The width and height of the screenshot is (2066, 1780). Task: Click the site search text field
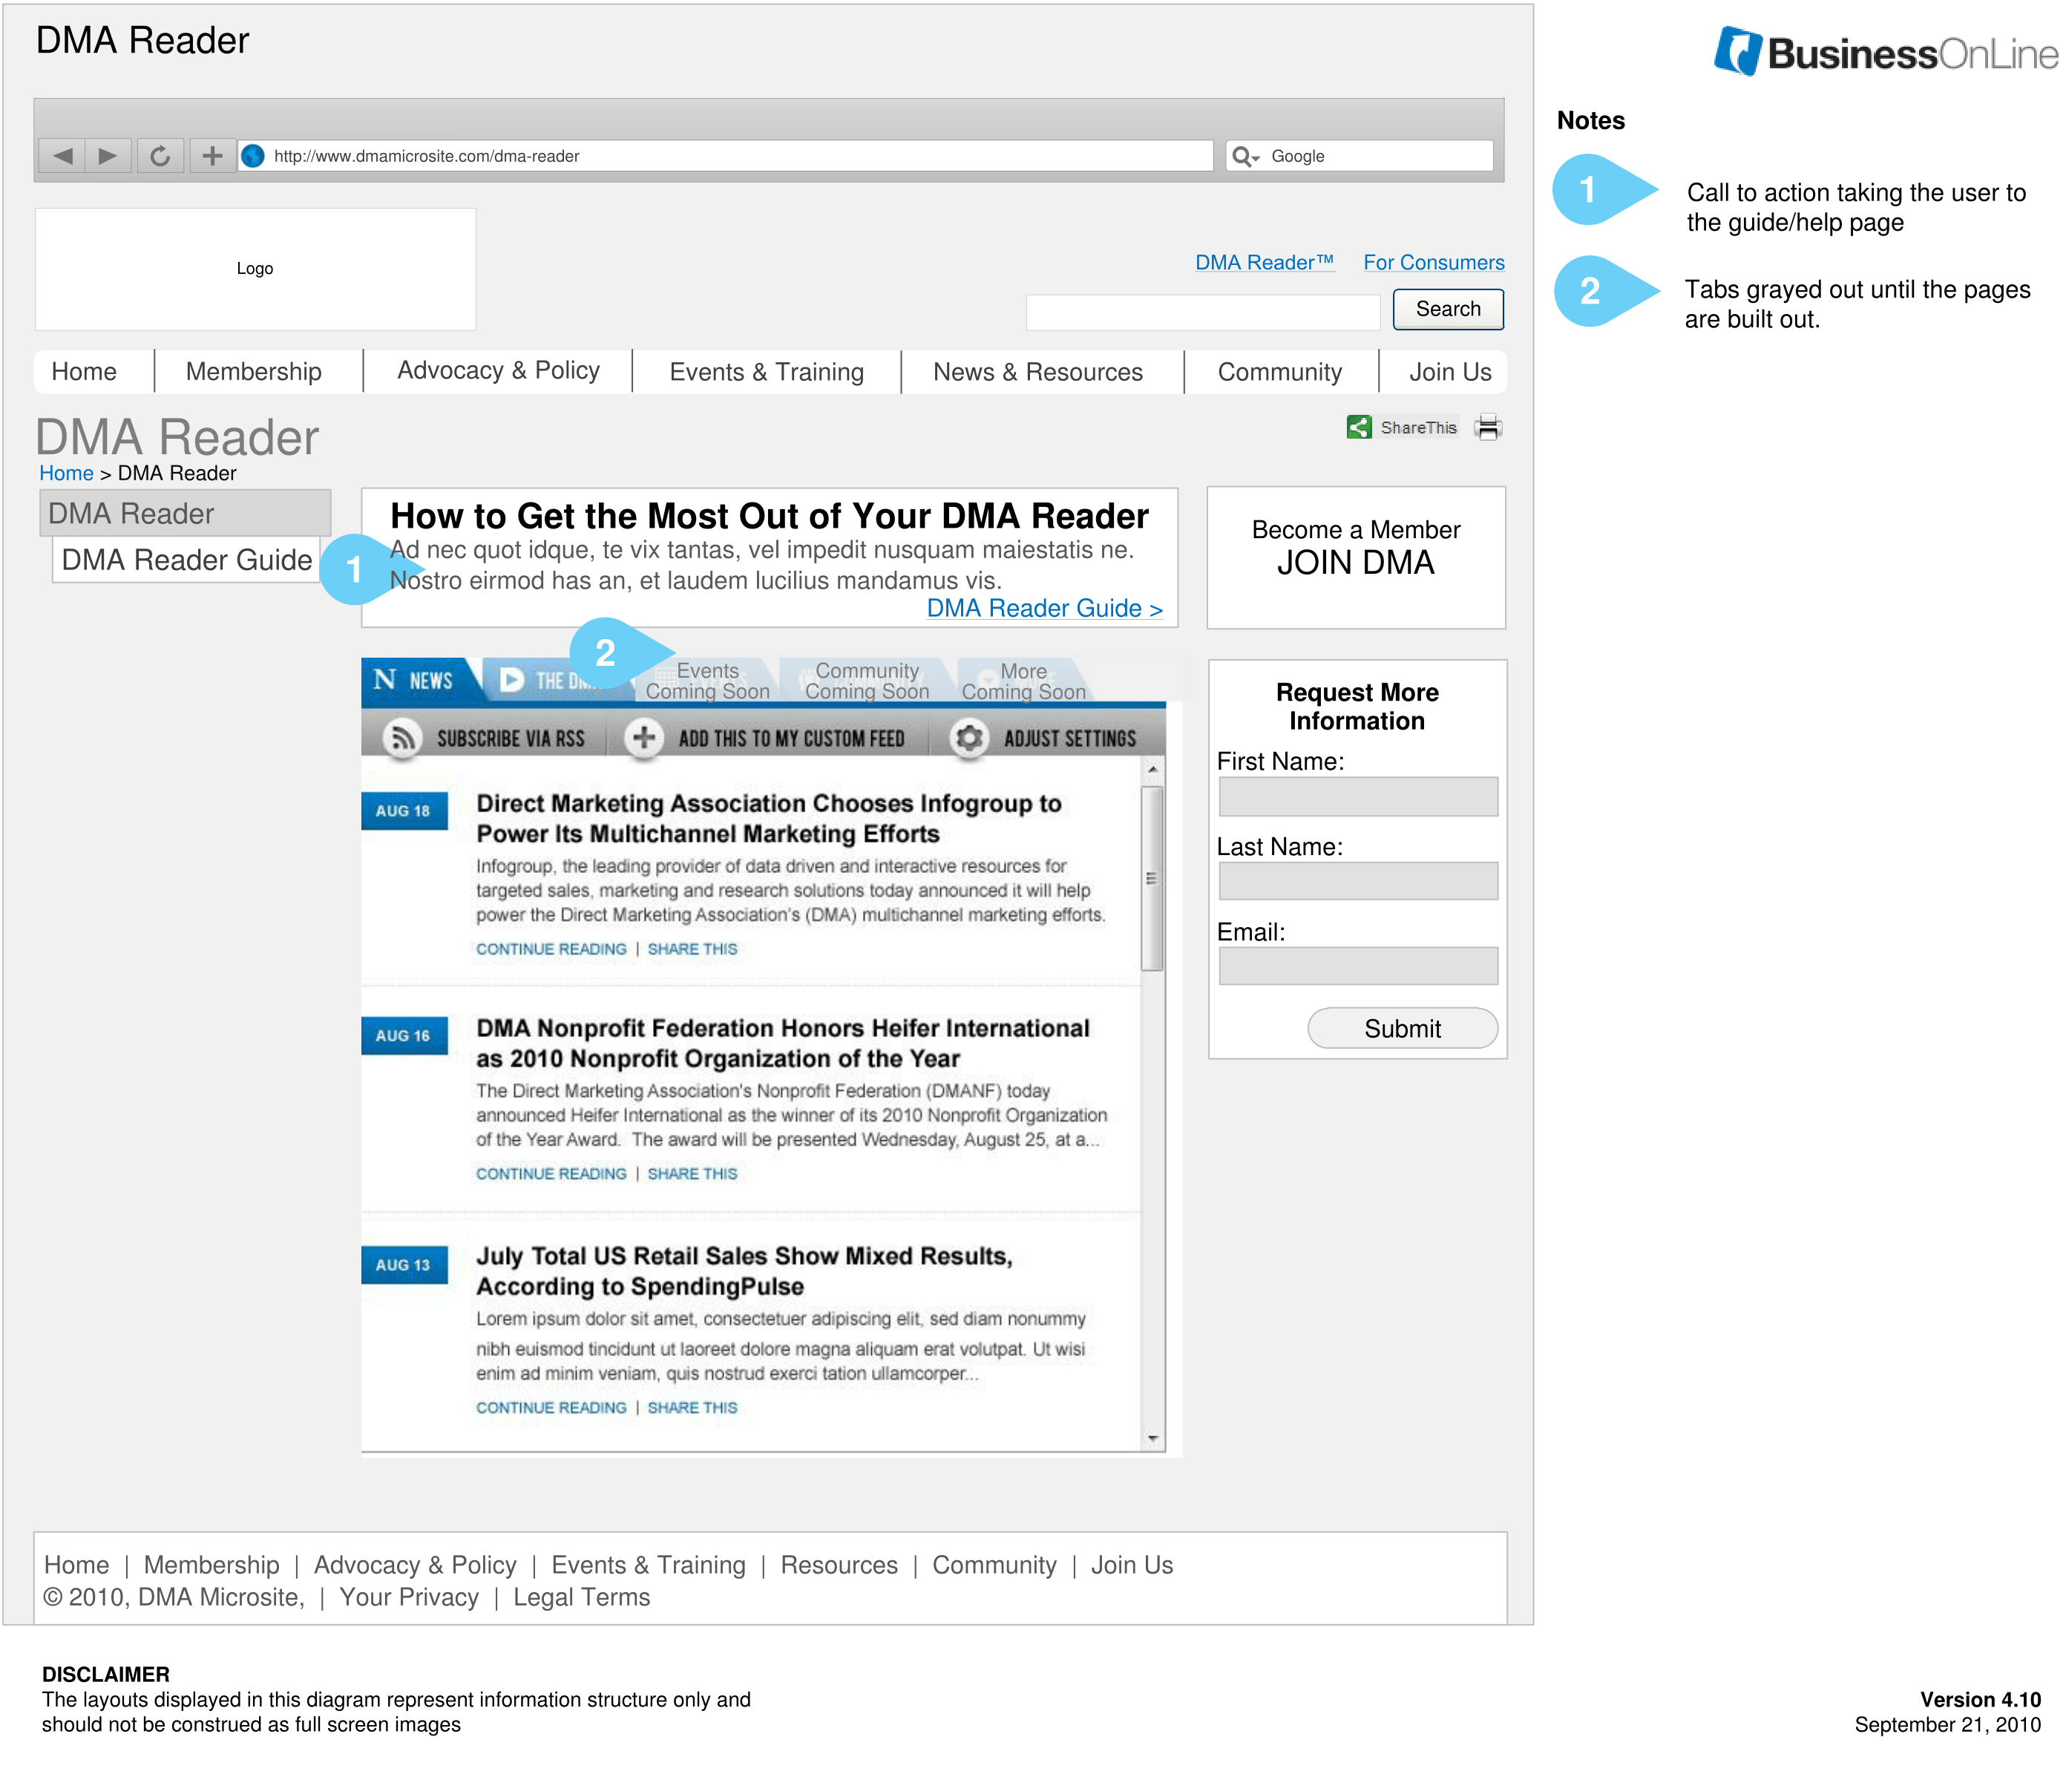point(1202,311)
